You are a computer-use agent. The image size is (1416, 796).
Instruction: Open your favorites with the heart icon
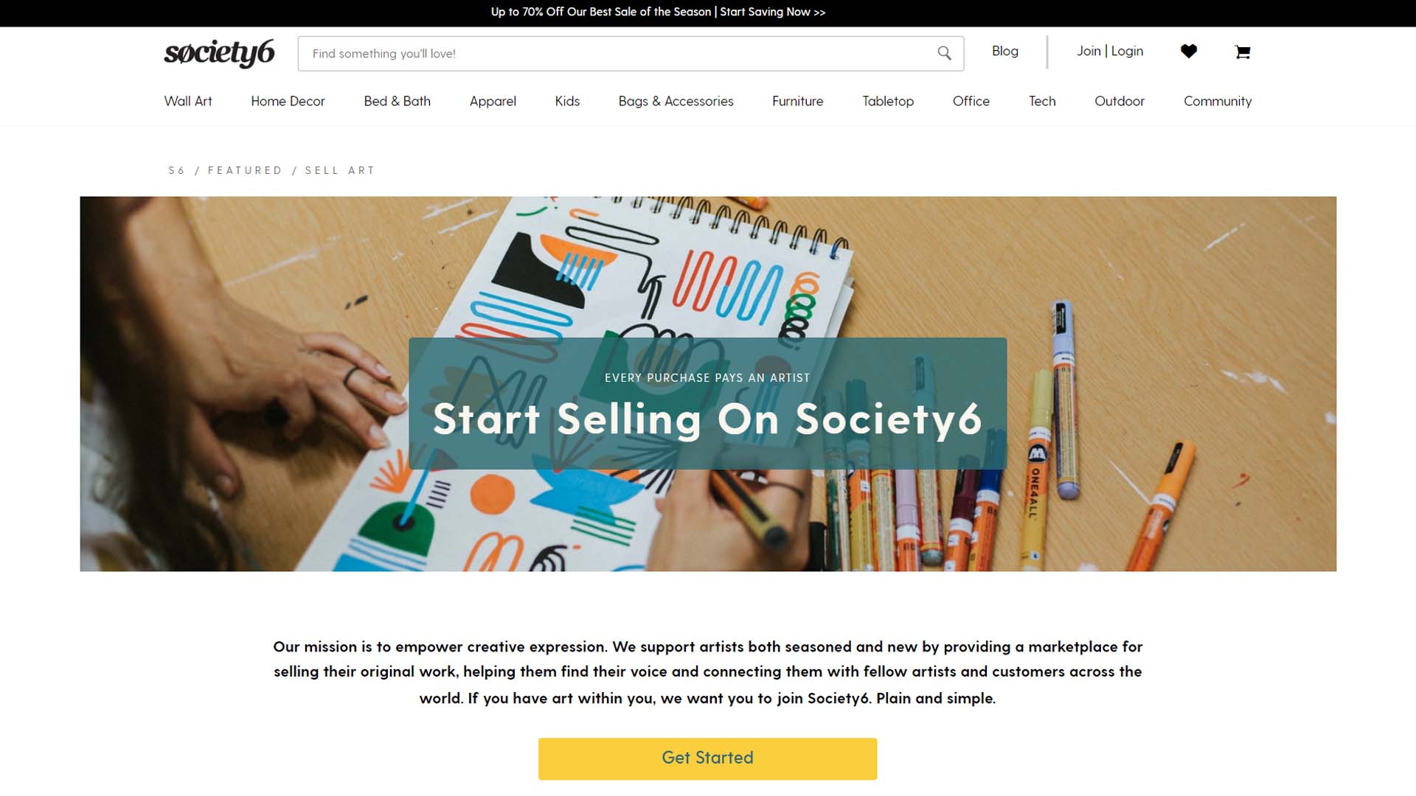(x=1189, y=51)
